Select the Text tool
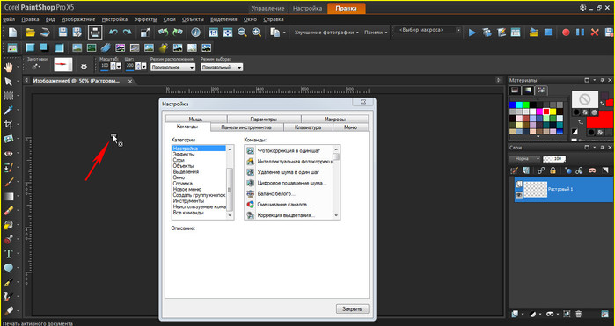 coord(8,254)
